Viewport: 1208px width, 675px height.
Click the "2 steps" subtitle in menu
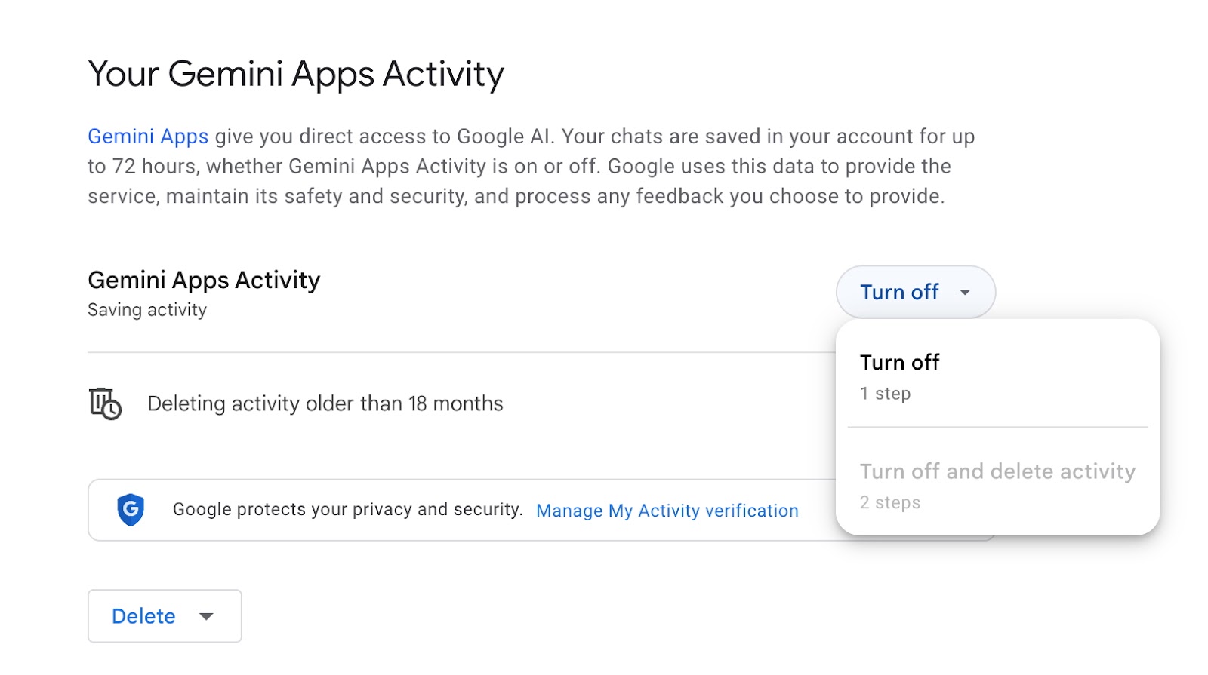(890, 503)
